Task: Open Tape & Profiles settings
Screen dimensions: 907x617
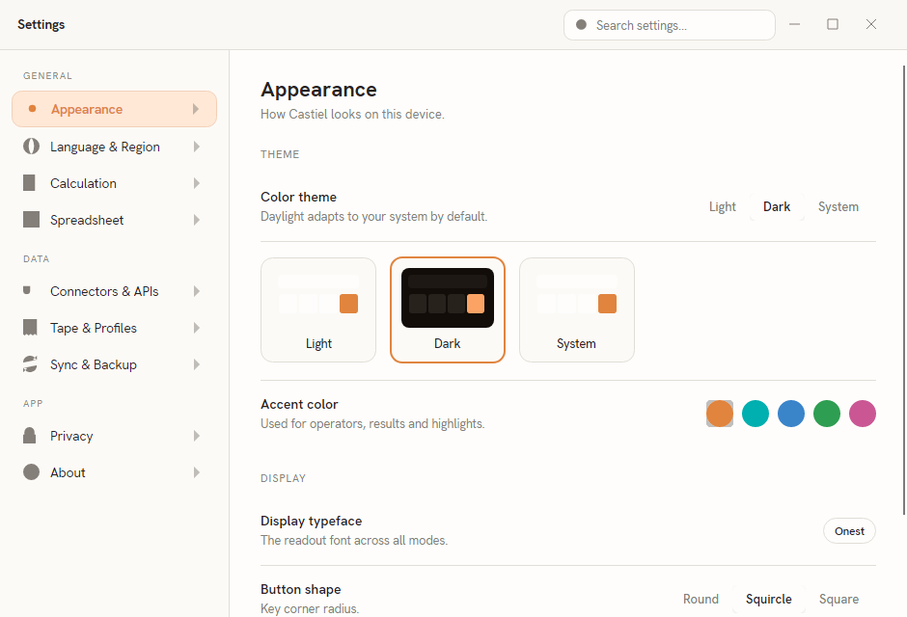Action: [114, 328]
